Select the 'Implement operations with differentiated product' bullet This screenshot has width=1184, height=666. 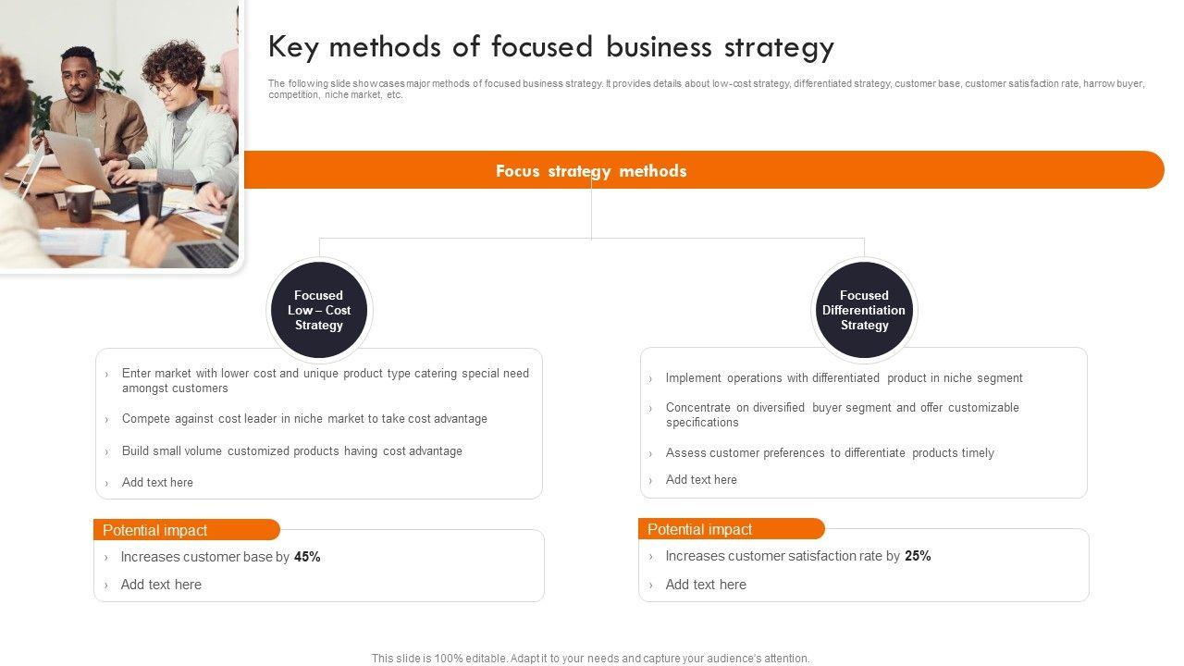[x=844, y=378]
